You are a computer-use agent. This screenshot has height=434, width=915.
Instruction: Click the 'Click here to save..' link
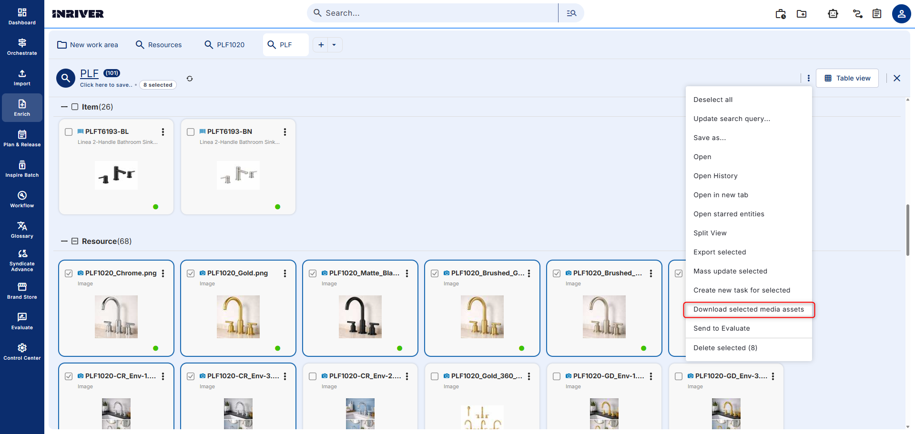pyautogui.click(x=106, y=85)
